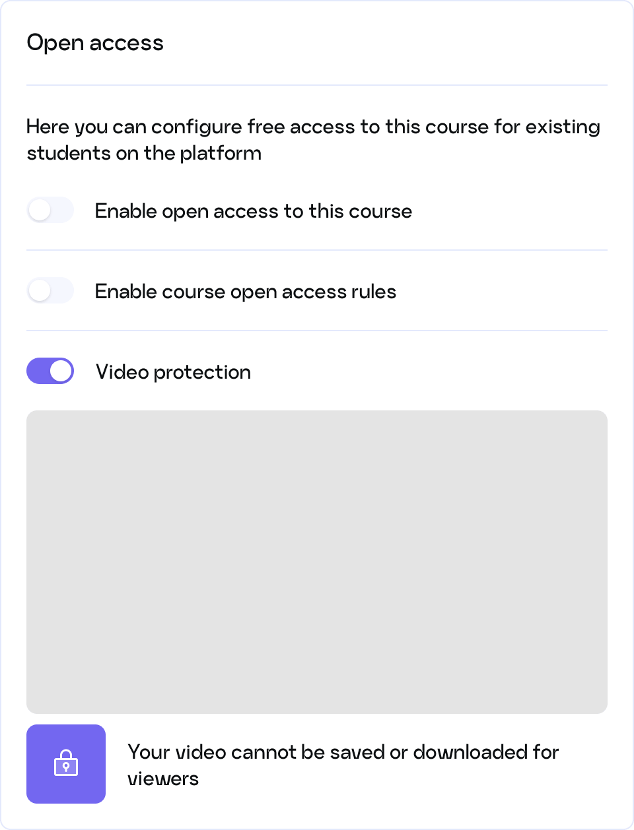Click the gray video preview placeholder
The width and height of the screenshot is (634, 830).
click(317, 562)
